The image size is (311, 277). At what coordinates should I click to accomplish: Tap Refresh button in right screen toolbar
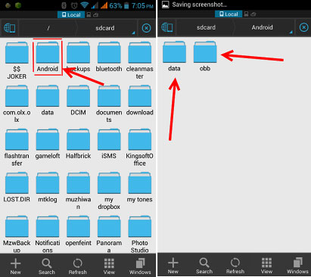(235, 266)
